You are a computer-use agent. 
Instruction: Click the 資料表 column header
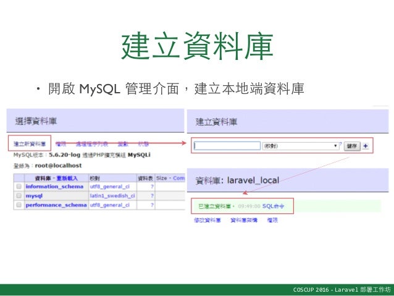point(146,179)
